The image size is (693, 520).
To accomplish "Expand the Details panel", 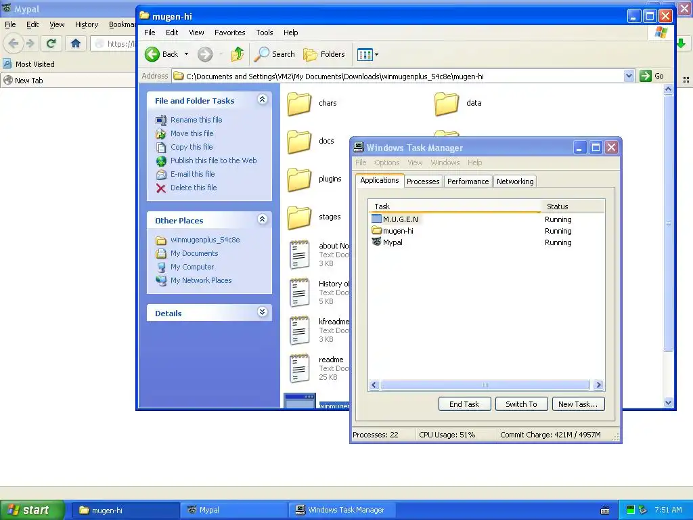I will [262, 311].
